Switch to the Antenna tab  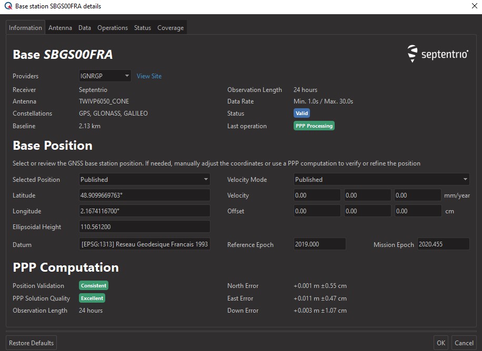tap(61, 28)
